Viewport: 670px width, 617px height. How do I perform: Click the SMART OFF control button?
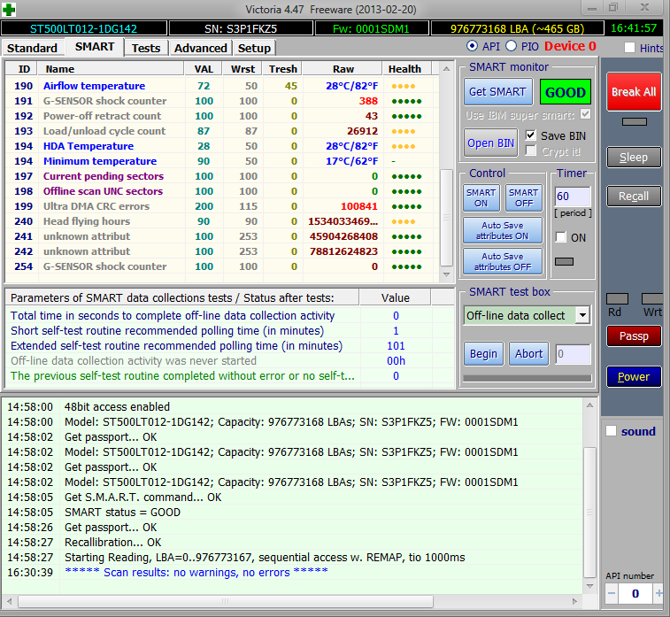[523, 197]
